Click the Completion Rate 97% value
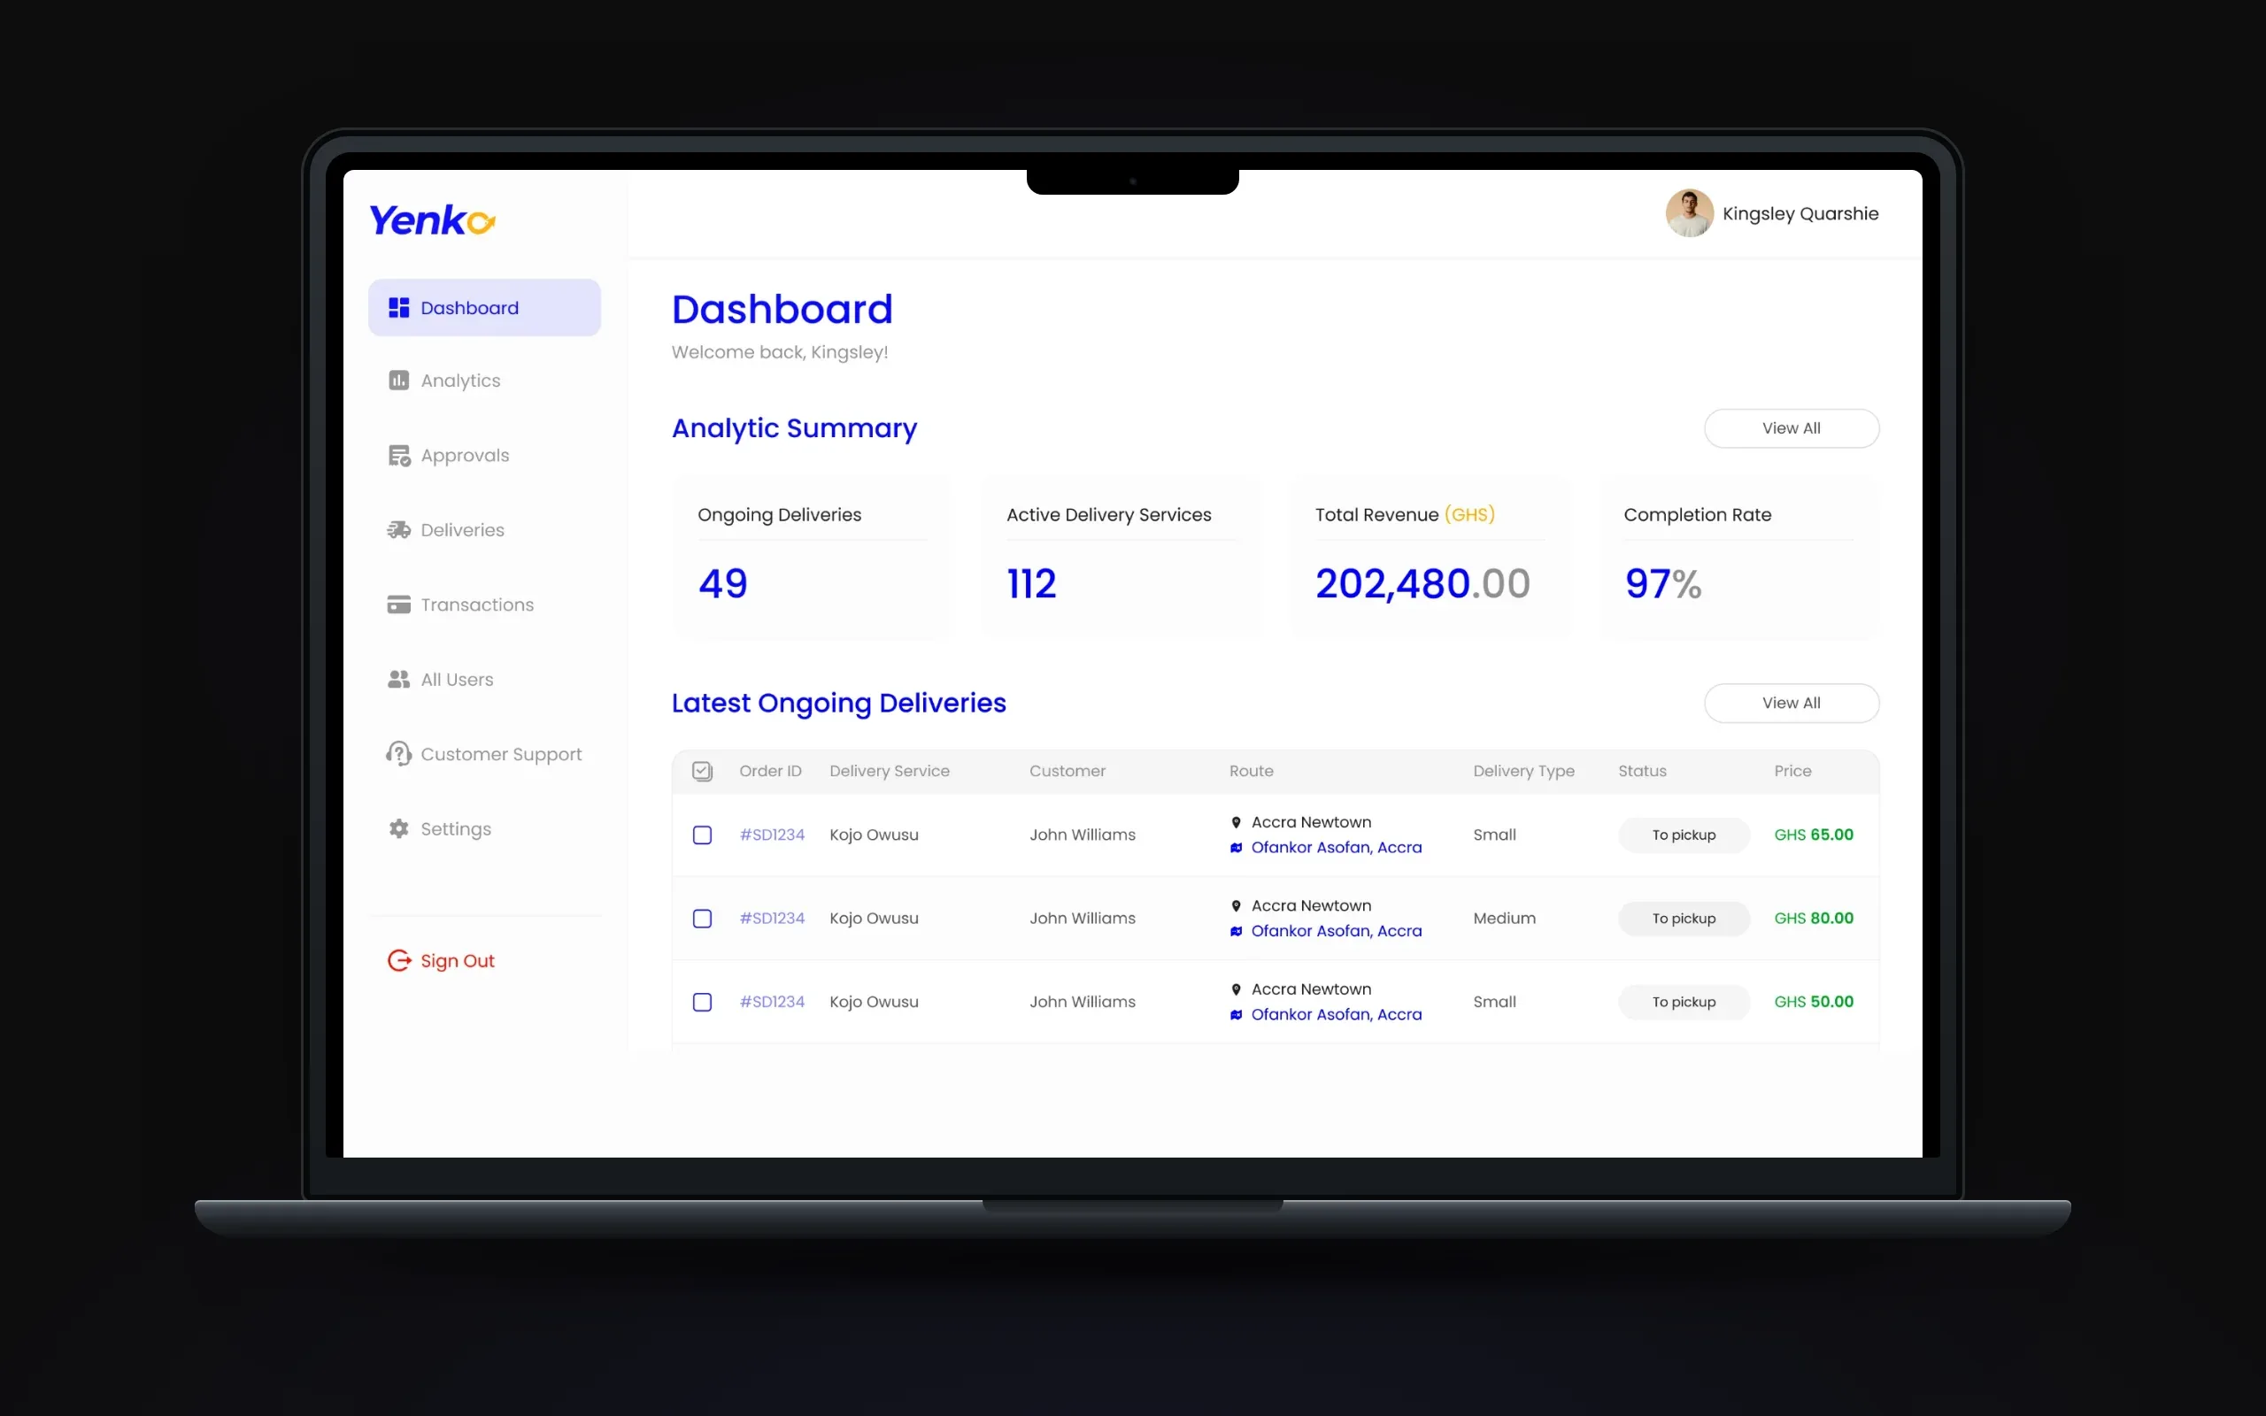The height and width of the screenshot is (1416, 2266). pos(1663,583)
